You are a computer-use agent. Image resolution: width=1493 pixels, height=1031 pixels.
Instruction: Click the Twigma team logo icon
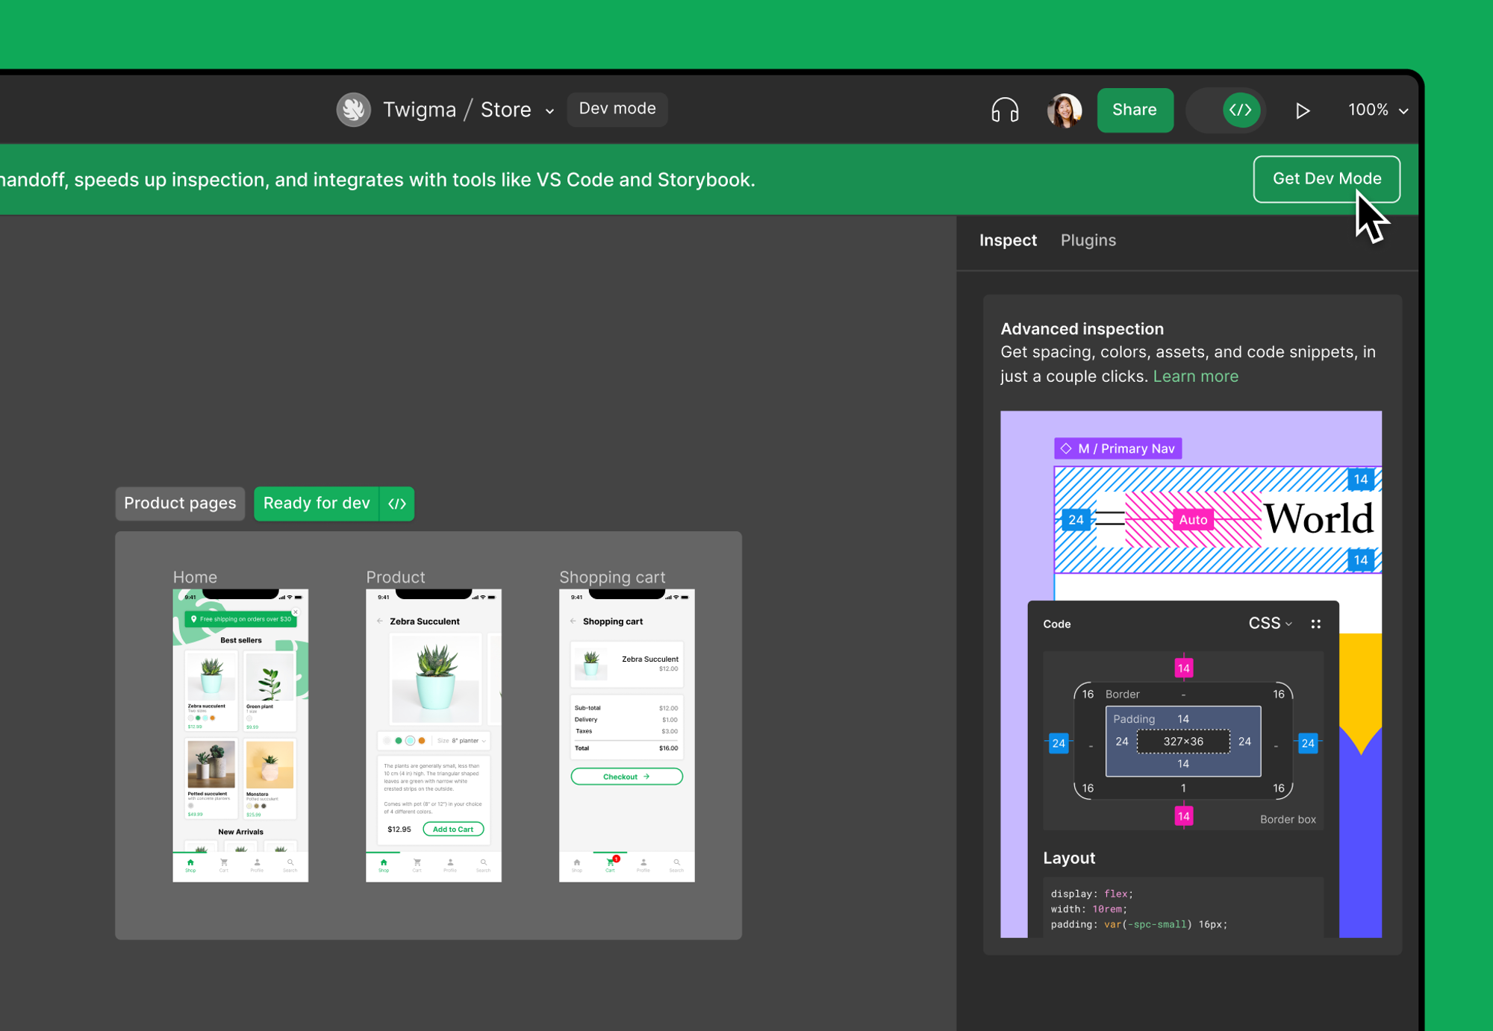click(354, 110)
